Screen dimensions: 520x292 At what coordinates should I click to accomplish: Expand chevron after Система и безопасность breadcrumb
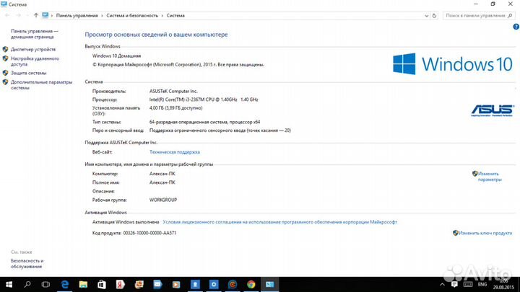pos(162,16)
